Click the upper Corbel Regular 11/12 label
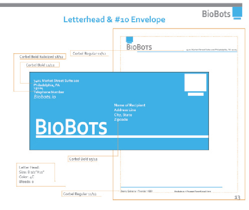This screenshot has width=249, height=210. pyautogui.click(x=89, y=54)
